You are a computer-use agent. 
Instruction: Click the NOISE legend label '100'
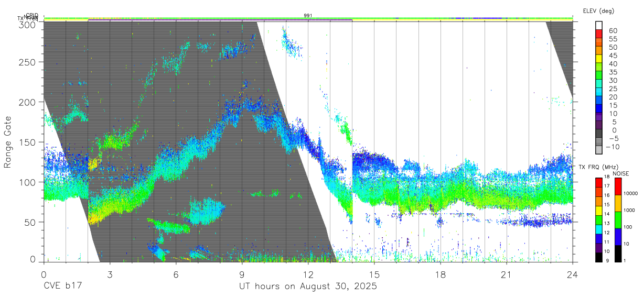click(x=629, y=227)
